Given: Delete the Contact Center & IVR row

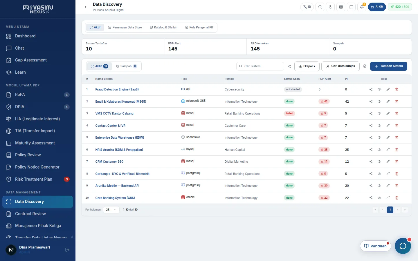Looking at the screenshot, I should tap(397, 126).
